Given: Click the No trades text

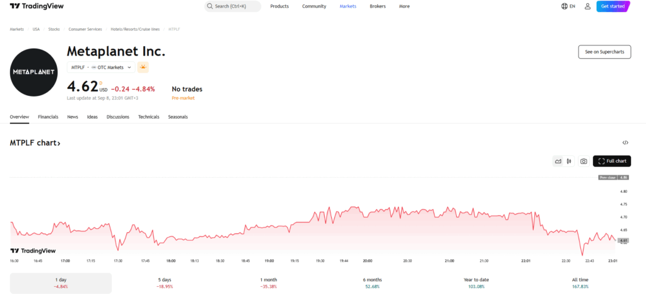Looking at the screenshot, I should pyautogui.click(x=187, y=89).
